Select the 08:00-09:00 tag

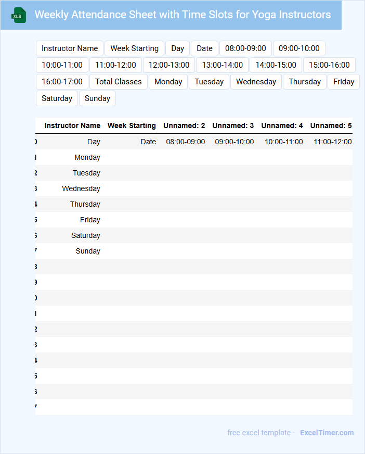pos(245,48)
